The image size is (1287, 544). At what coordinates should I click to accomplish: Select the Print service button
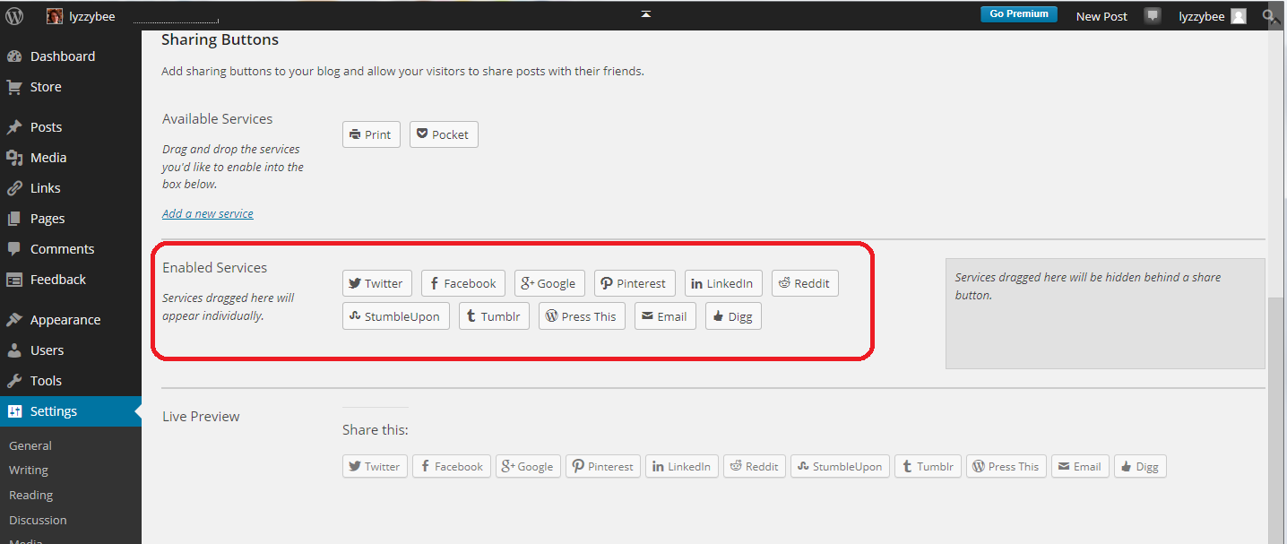[371, 134]
